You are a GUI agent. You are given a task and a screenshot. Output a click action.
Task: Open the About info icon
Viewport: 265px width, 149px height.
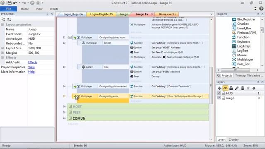coord(261,8)
